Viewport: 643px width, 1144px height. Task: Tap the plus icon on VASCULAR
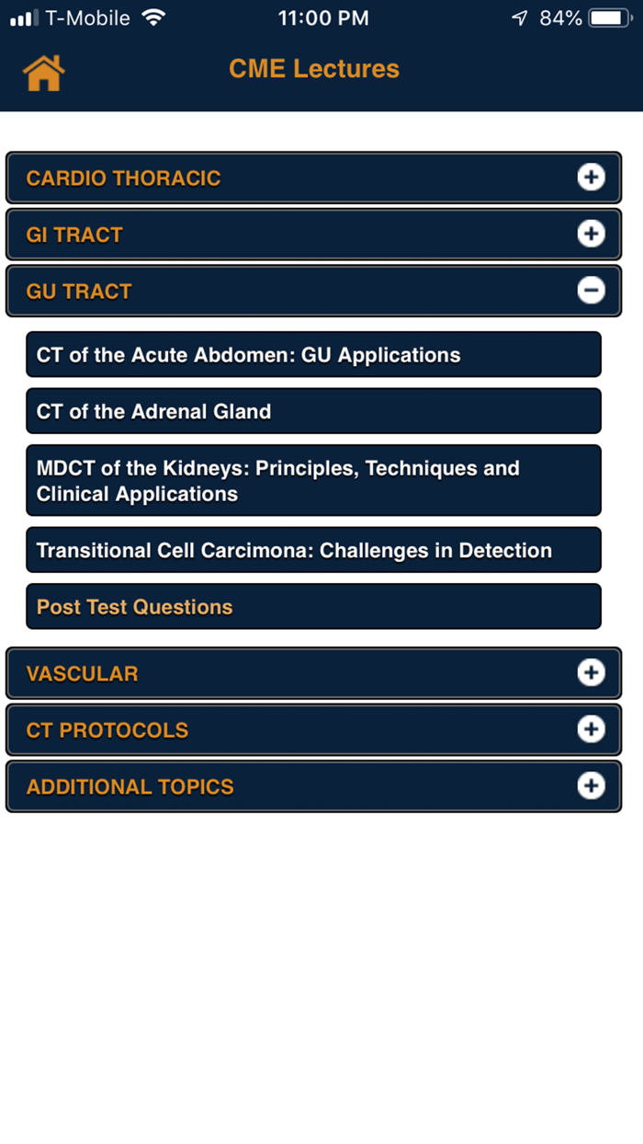point(592,672)
